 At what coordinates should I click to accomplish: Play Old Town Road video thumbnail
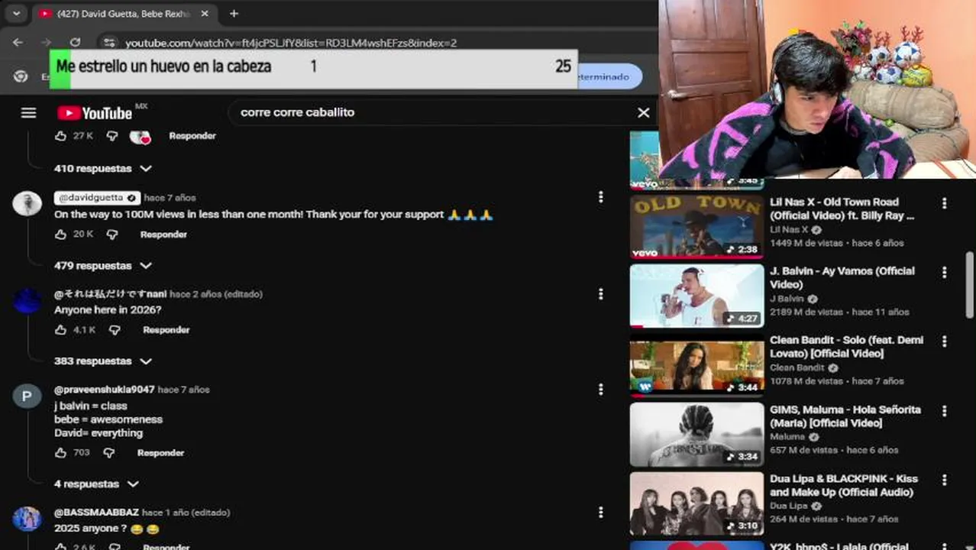[x=696, y=227]
